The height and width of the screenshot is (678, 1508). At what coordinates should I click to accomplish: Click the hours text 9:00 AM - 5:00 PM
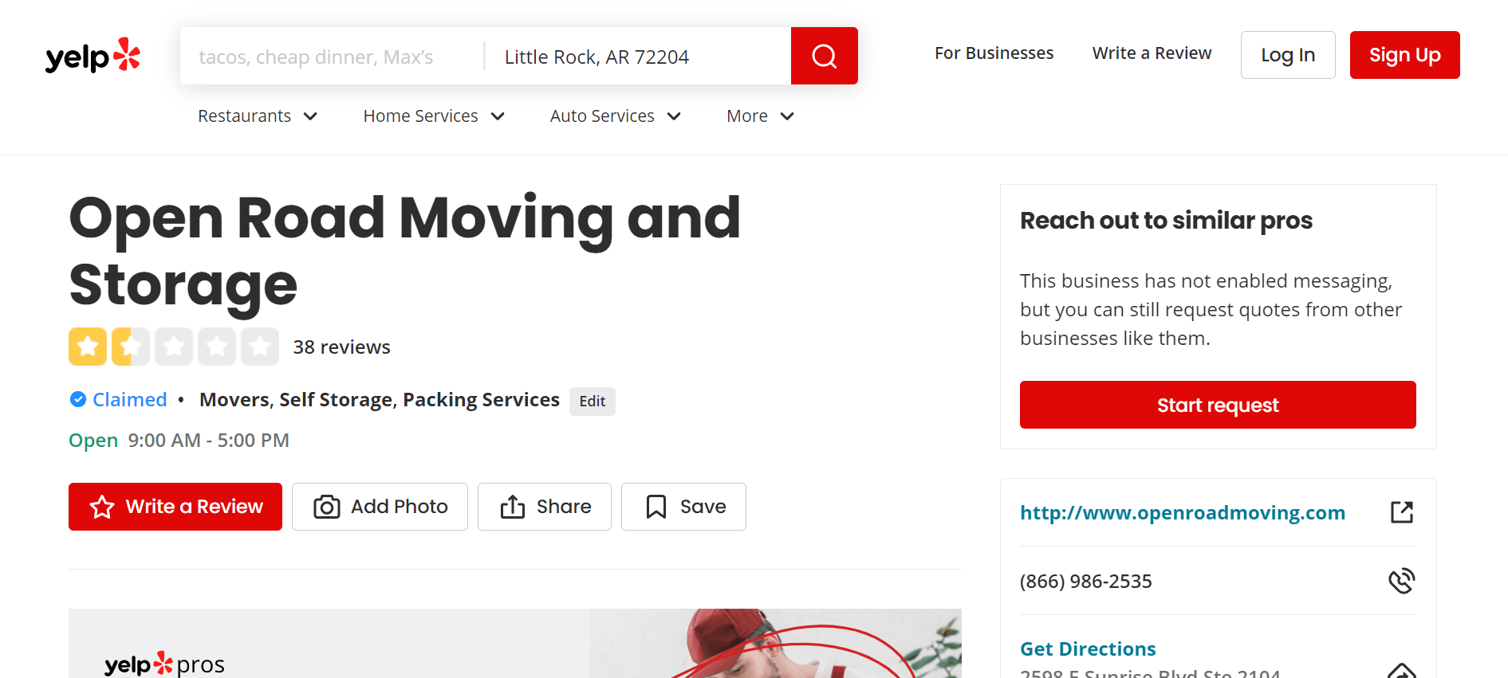pos(208,440)
